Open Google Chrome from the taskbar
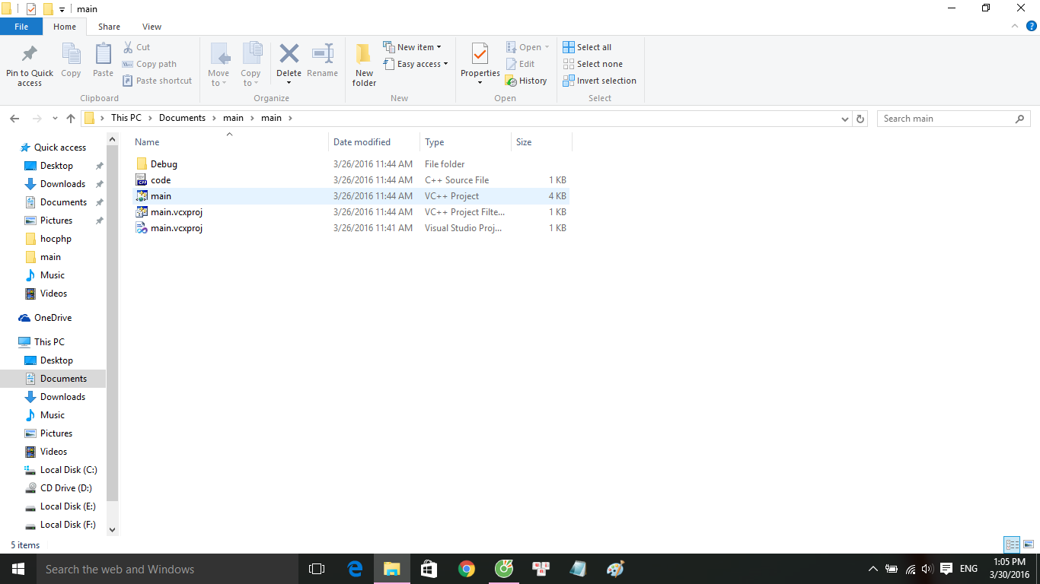1040x584 pixels. [467, 569]
